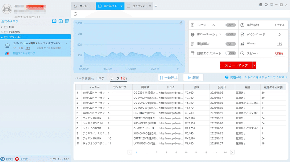
Task: Open the Skype link
Action: pyautogui.click(x=9, y=159)
